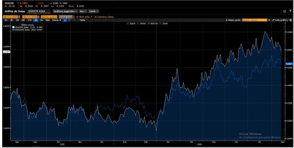Screen dimensions: 294x148
Task: Open the Último precio field selector
Action: [49, 17]
